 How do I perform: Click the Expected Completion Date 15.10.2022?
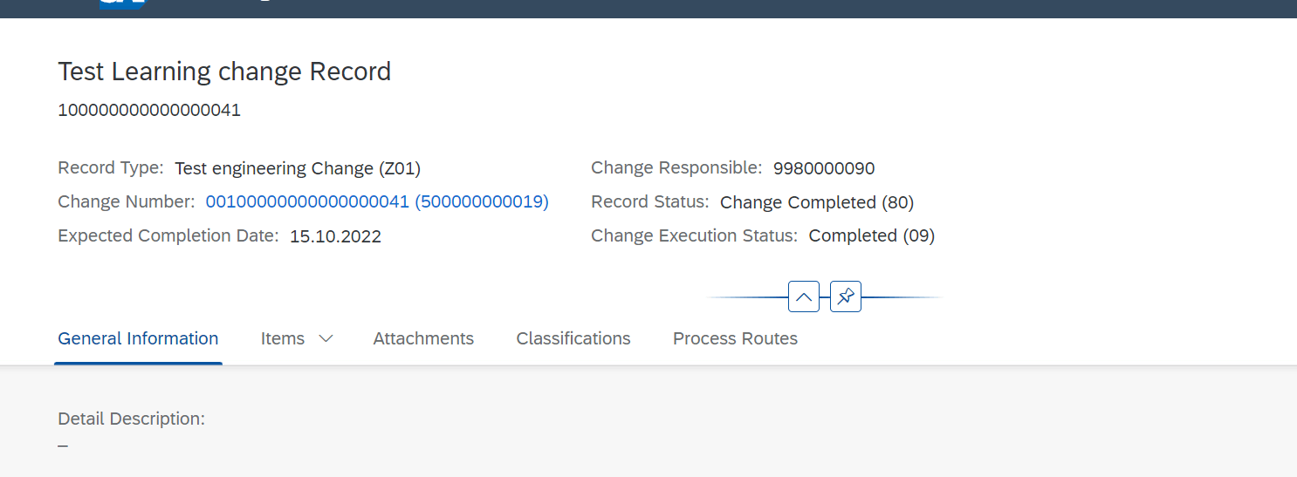tap(335, 236)
